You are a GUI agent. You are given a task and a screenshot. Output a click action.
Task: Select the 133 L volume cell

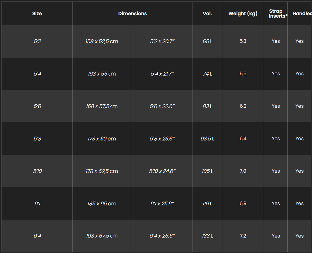click(x=207, y=236)
